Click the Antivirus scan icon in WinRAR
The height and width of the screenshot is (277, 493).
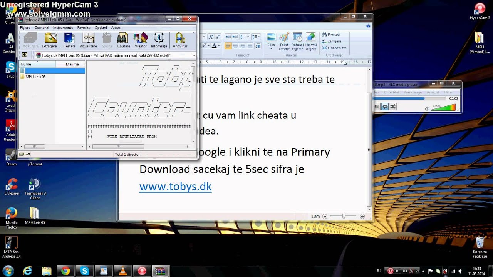[x=180, y=40]
